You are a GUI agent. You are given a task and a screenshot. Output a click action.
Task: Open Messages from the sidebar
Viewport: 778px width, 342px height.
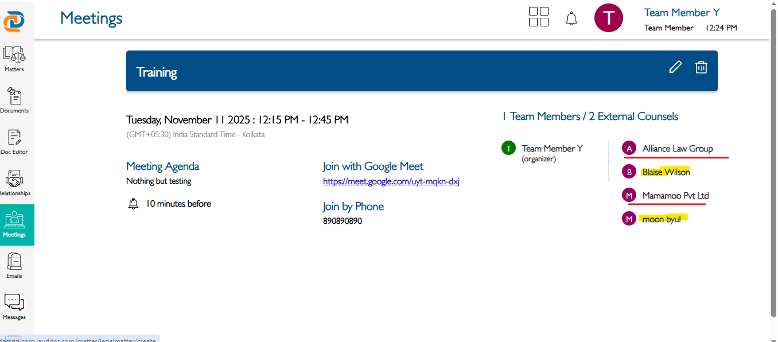[x=14, y=307]
